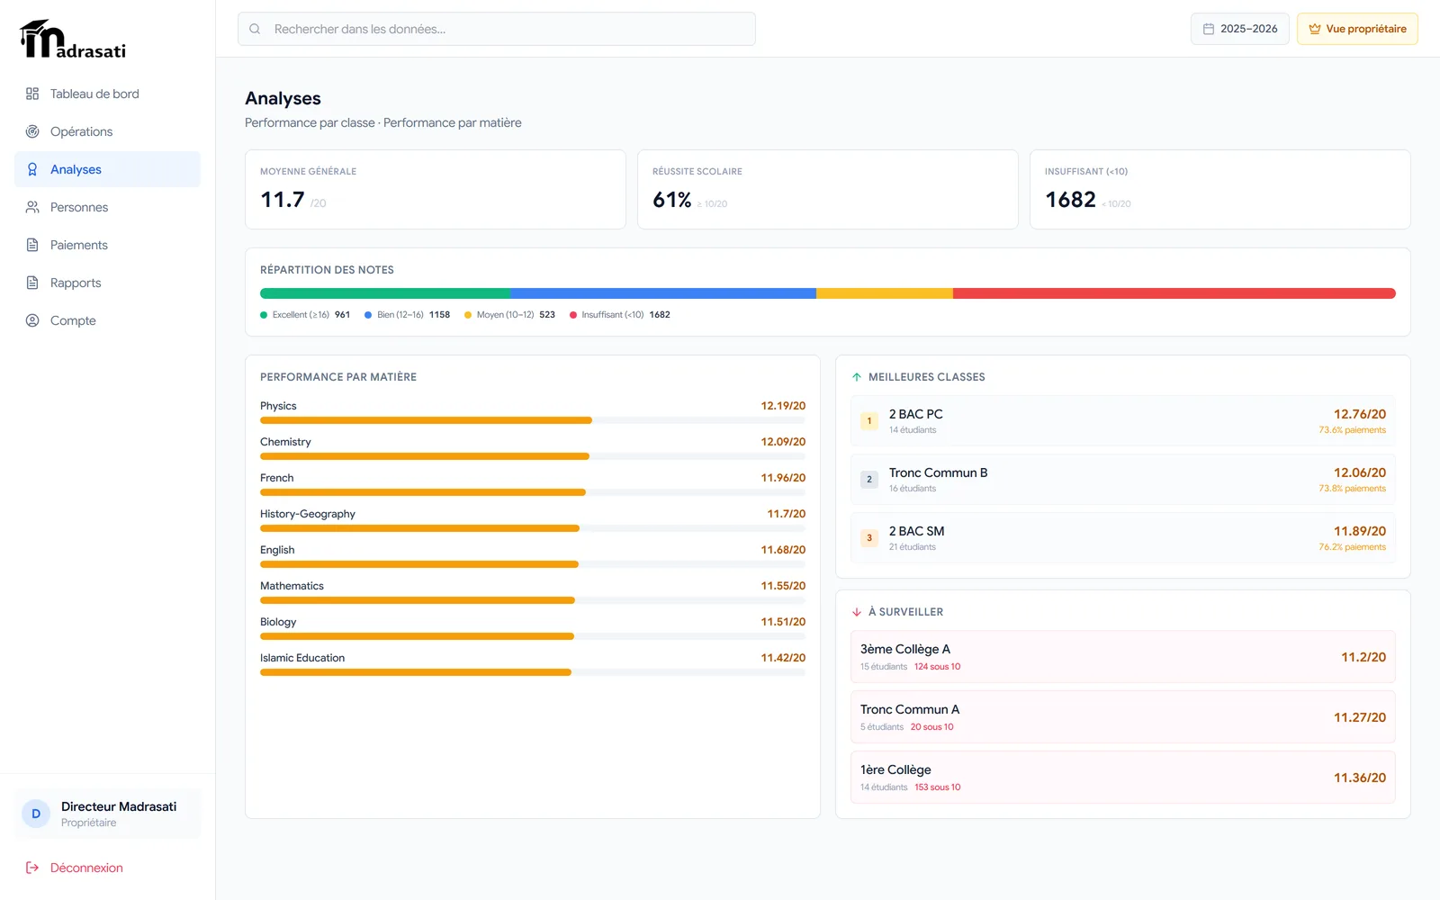Click the red Insuffisant segment of distribution bar

[x=1174, y=293]
